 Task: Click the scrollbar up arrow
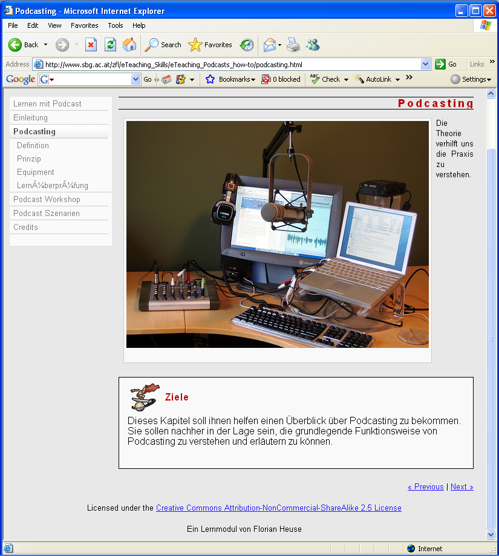click(491, 94)
